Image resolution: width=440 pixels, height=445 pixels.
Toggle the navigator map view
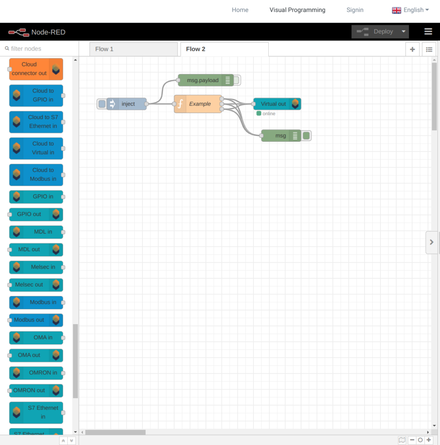tap(402, 440)
